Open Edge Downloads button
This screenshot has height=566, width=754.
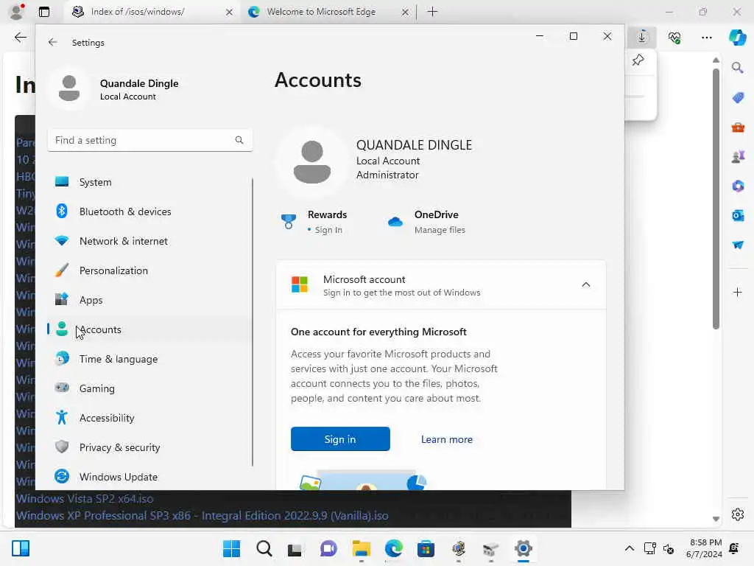(x=642, y=37)
